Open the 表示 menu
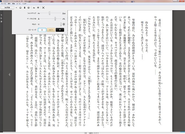 (9, 4)
